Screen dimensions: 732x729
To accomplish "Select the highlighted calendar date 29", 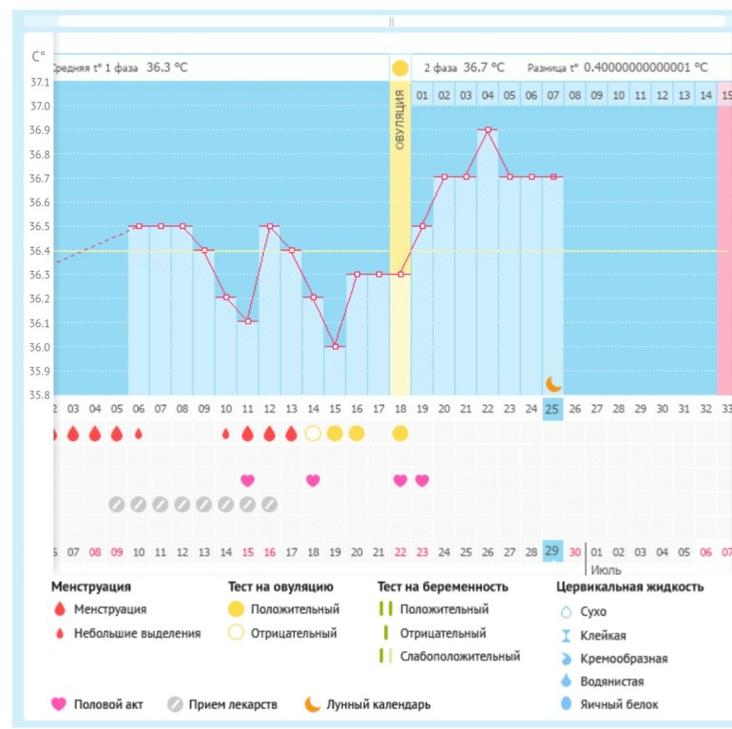I will click(552, 551).
